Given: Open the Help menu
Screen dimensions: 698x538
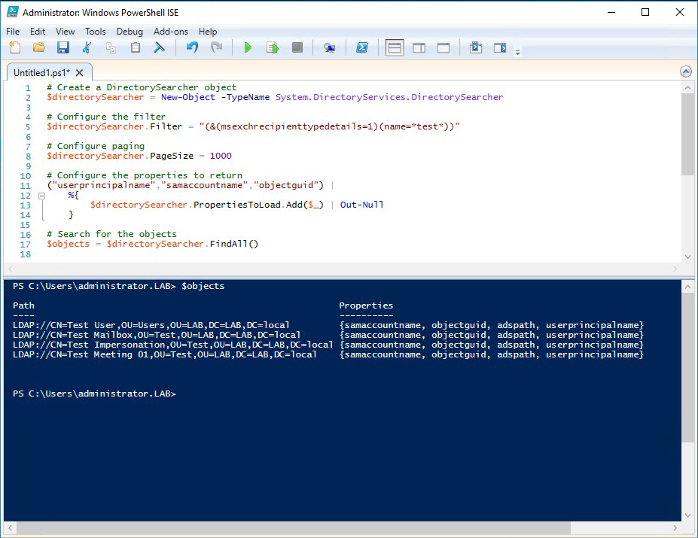Looking at the screenshot, I should (207, 32).
